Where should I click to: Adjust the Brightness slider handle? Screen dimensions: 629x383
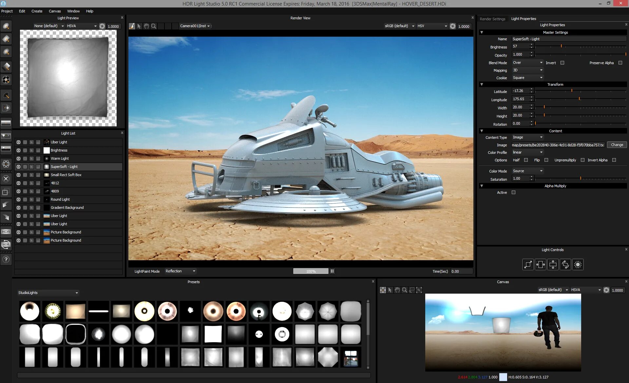coord(561,46)
